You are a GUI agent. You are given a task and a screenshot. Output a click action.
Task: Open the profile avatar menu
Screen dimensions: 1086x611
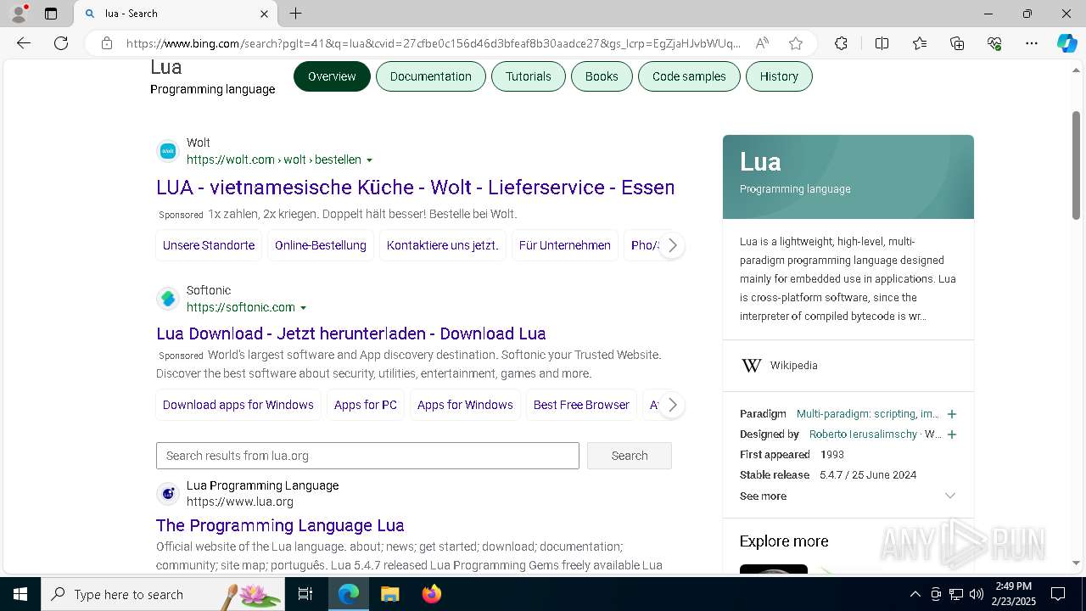pos(19,14)
